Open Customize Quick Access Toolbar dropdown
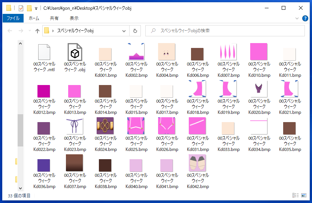 pyautogui.click(x=36, y=8)
